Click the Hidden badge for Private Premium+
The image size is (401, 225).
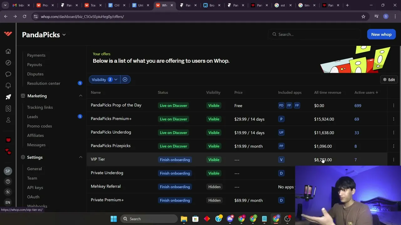click(214, 200)
